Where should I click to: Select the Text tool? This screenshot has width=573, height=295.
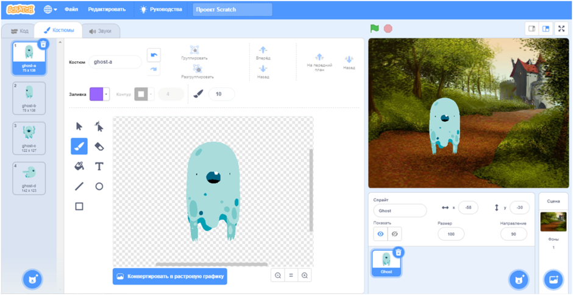(99, 166)
